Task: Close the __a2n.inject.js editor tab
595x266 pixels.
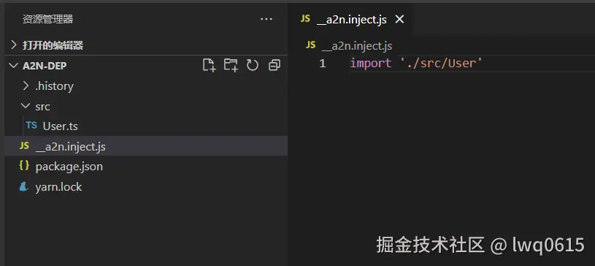Action: coord(399,20)
